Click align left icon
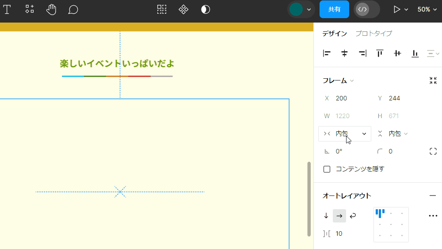 [x=327, y=54]
